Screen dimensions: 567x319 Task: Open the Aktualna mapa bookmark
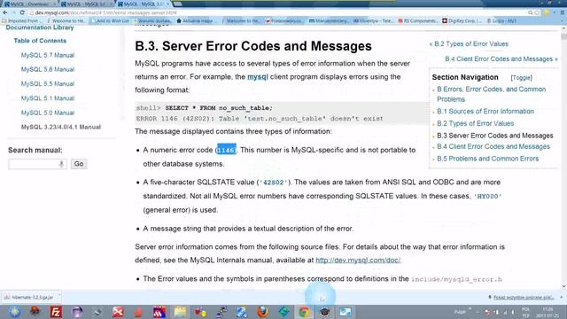195,21
